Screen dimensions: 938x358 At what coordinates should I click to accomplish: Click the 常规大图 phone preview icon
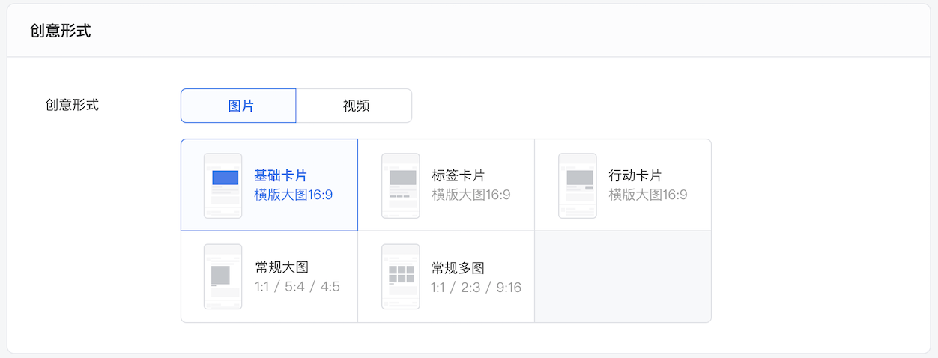tap(223, 276)
